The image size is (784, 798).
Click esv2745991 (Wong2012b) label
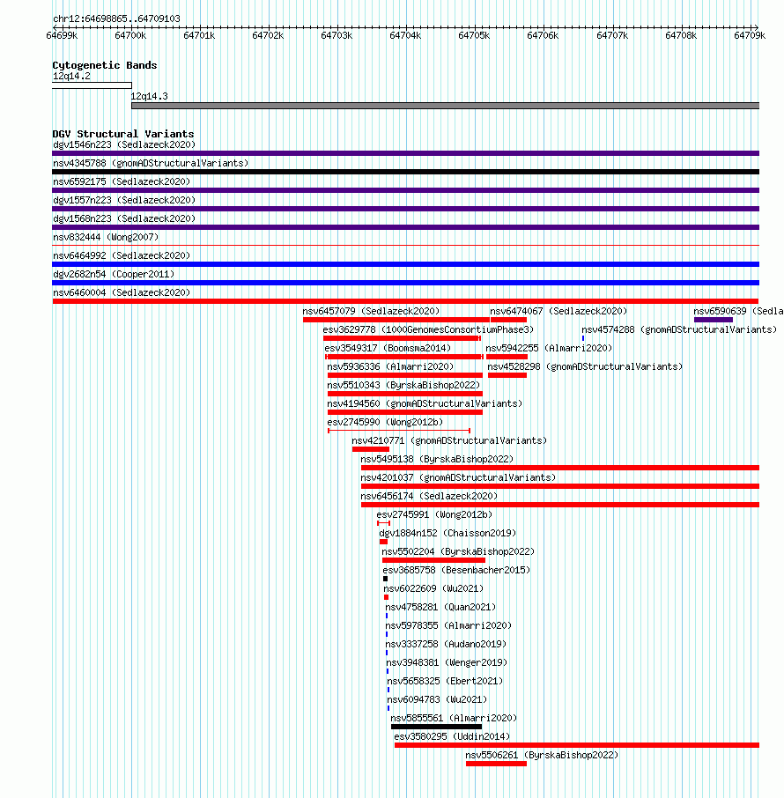tap(434, 515)
